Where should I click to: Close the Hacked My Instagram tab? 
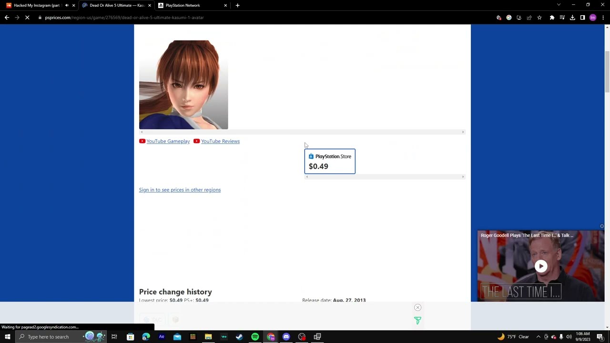[x=73, y=5]
